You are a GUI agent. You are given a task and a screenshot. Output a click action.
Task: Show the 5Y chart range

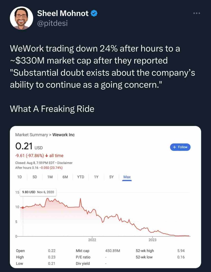click(x=111, y=177)
